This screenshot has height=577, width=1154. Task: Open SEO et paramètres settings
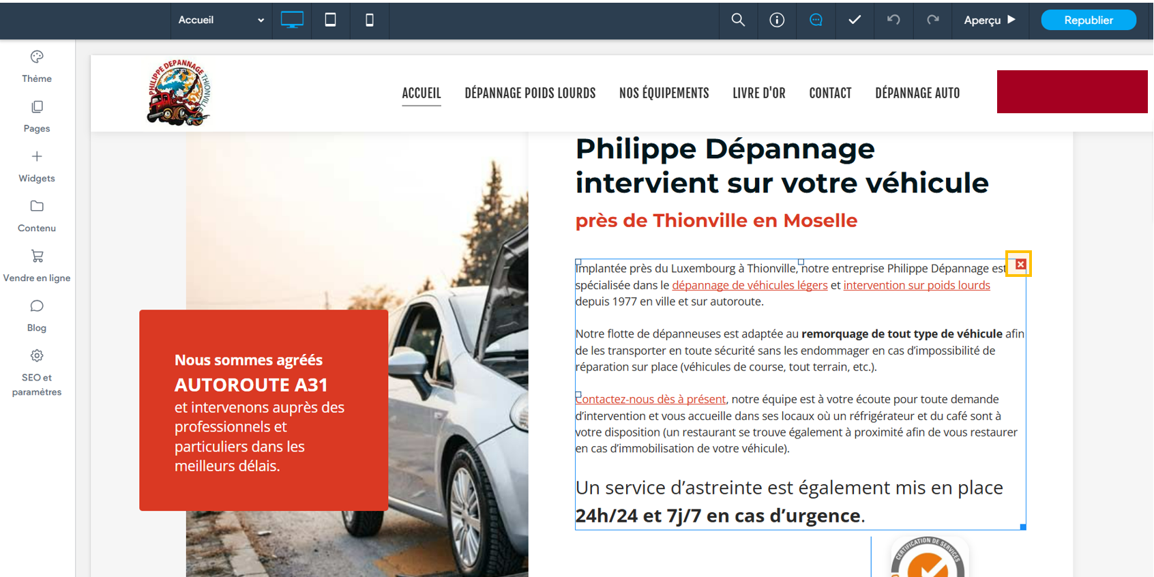tap(37, 372)
